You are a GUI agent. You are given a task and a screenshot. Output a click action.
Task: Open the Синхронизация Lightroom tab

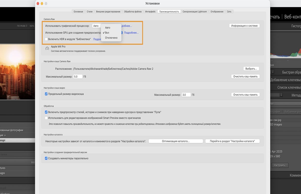click(195, 12)
